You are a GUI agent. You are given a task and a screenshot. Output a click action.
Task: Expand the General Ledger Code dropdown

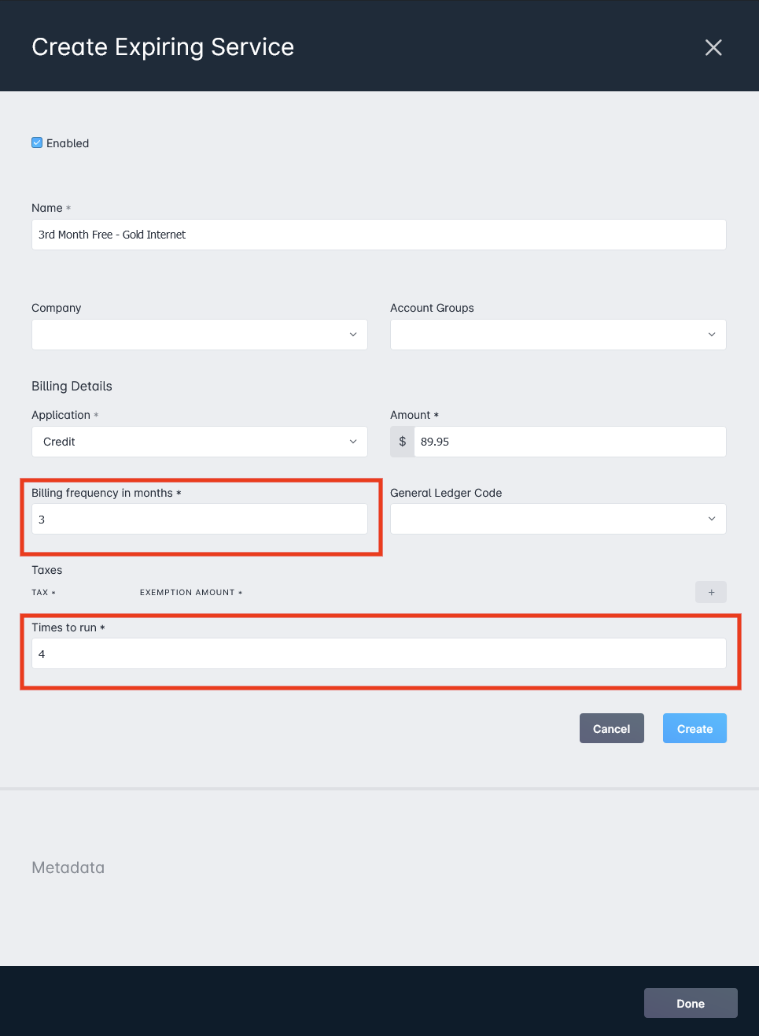point(558,519)
